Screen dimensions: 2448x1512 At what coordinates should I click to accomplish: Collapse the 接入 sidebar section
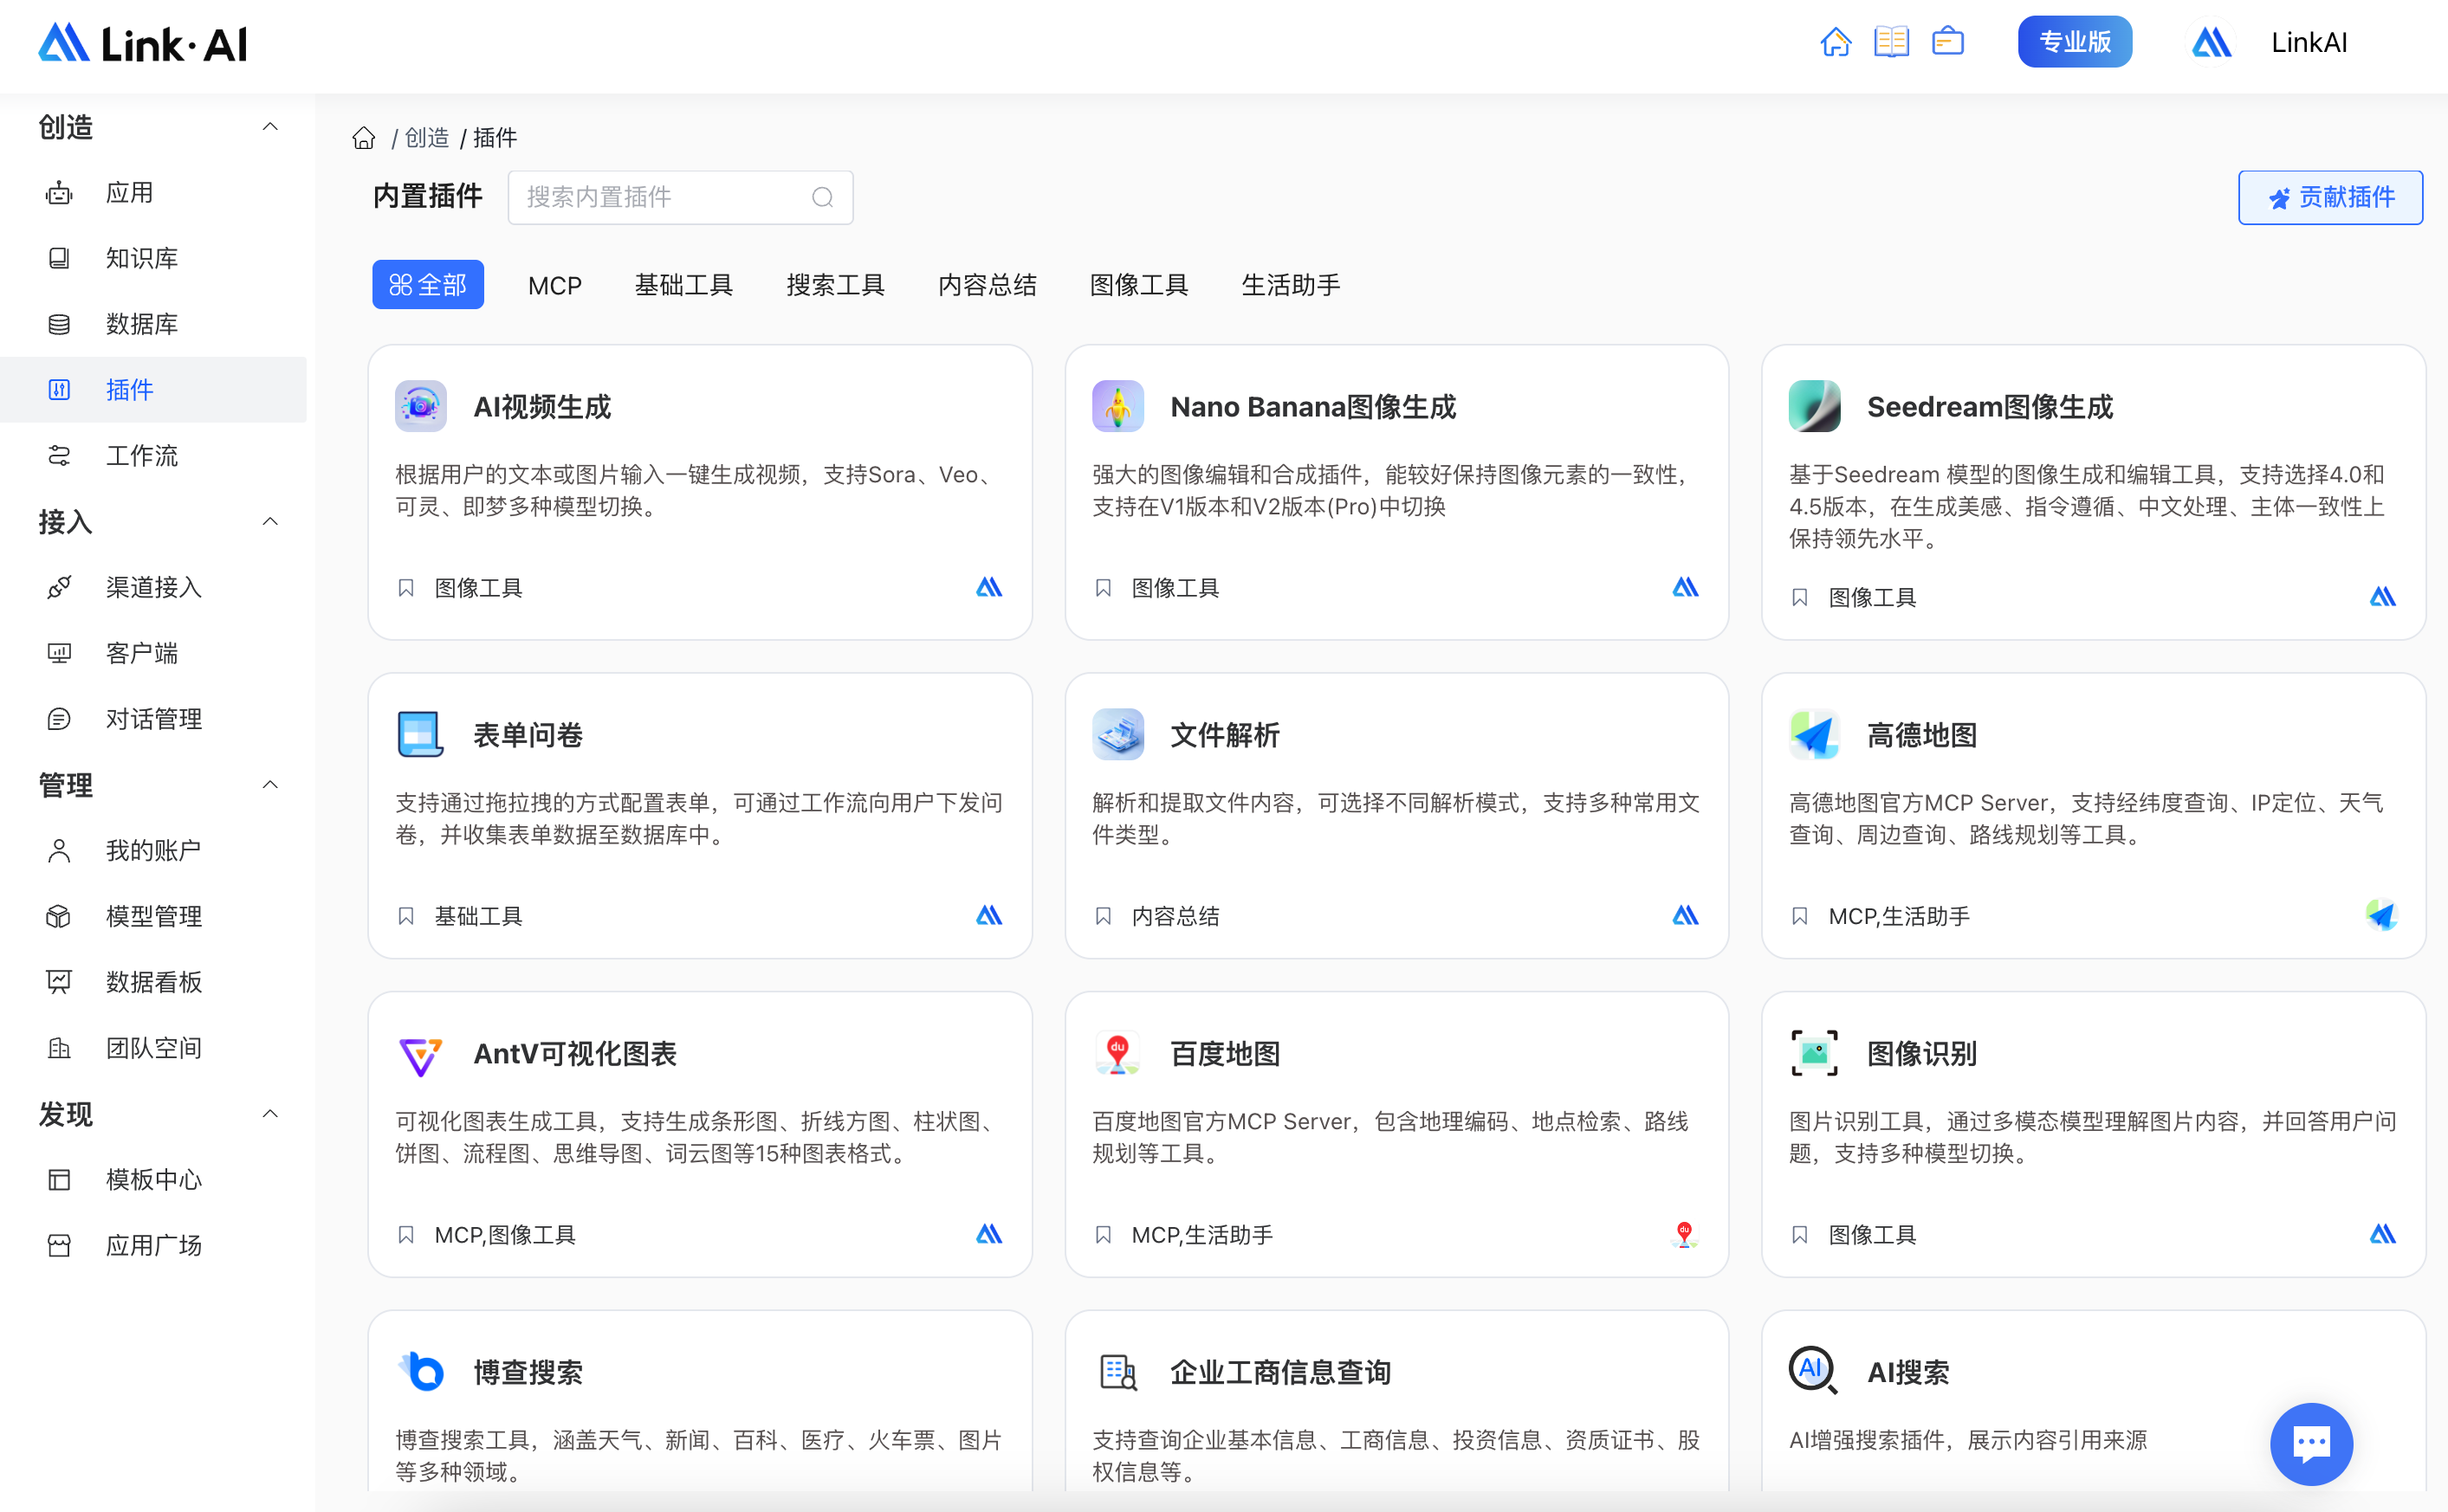pyautogui.click(x=270, y=521)
